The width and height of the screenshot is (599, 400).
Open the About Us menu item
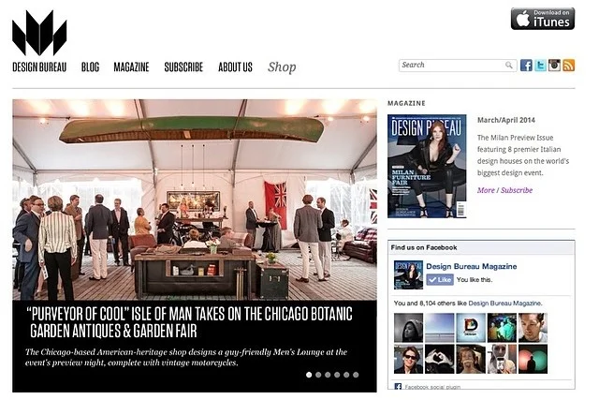pos(235,67)
